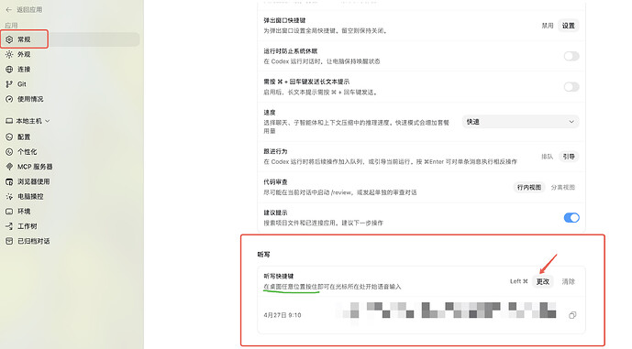Click the 连接 globe icon

point(9,70)
